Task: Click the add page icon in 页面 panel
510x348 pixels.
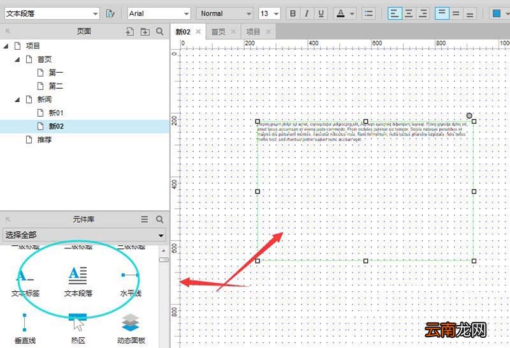Action: (130, 31)
